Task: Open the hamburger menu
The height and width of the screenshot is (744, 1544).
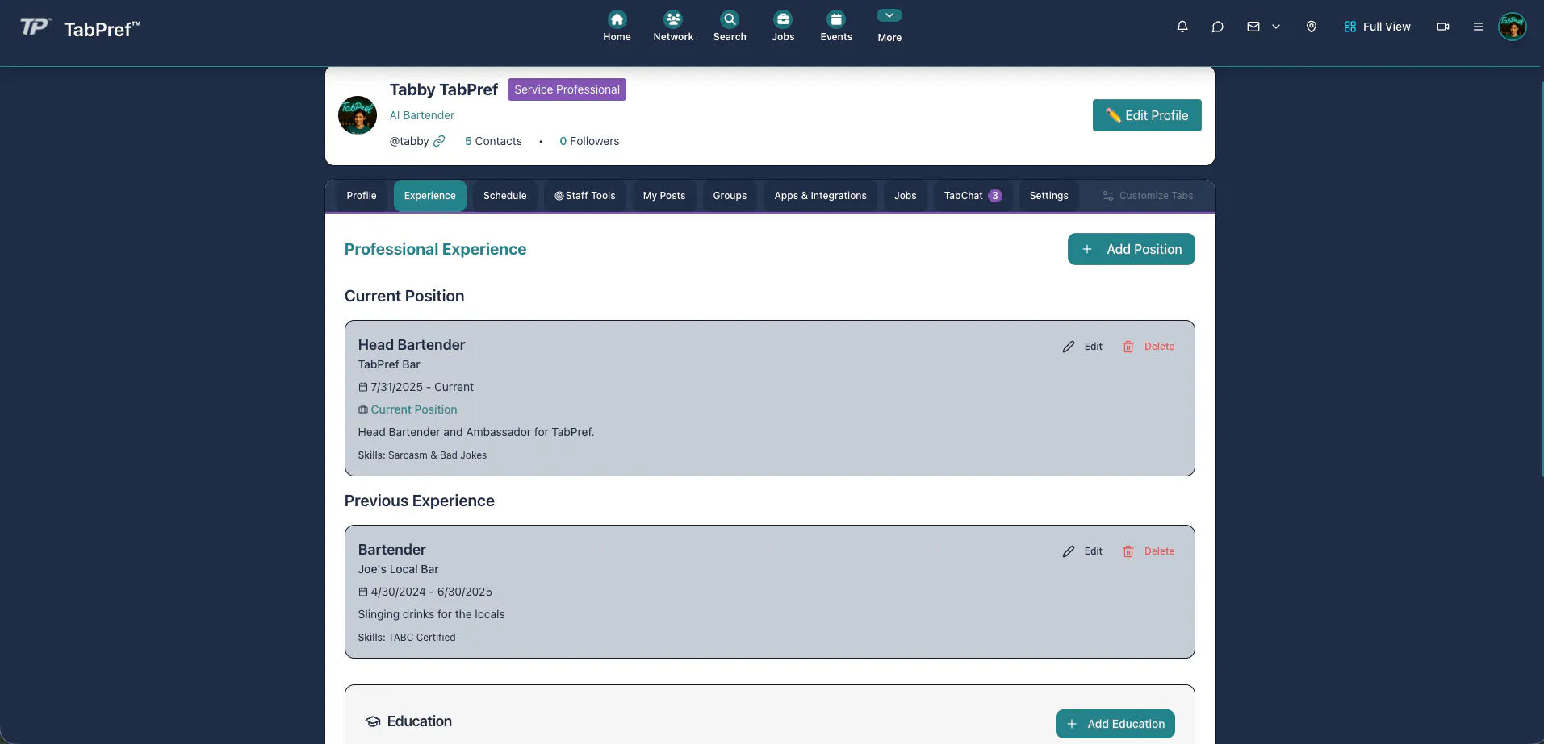Action: click(1479, 27)
